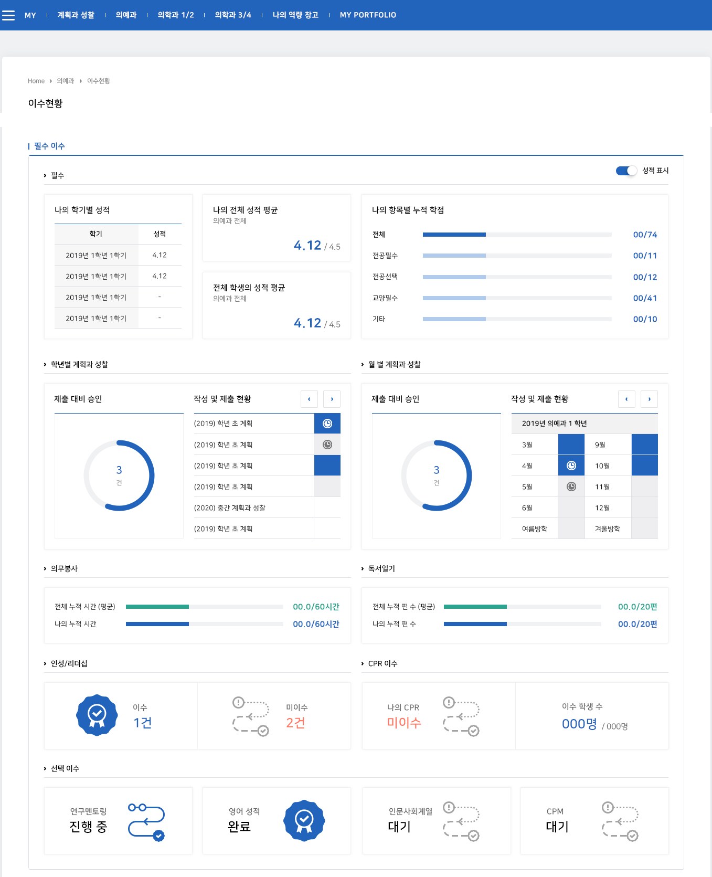Viewport: 712px width, 877px height.
Task: Open the 나의 역량 창고 menu
Action: 295,15
